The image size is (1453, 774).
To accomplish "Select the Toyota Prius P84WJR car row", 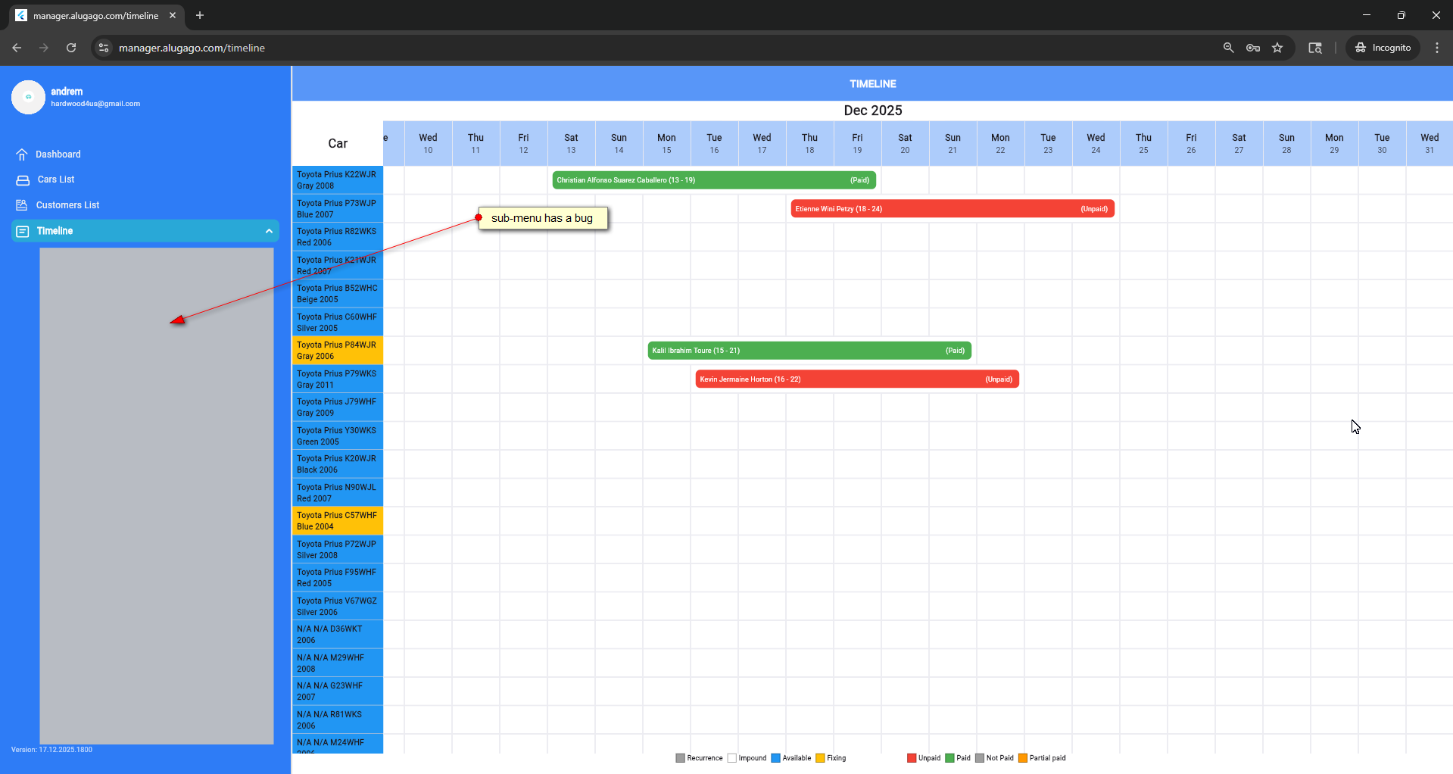I will tap(338, 351).
